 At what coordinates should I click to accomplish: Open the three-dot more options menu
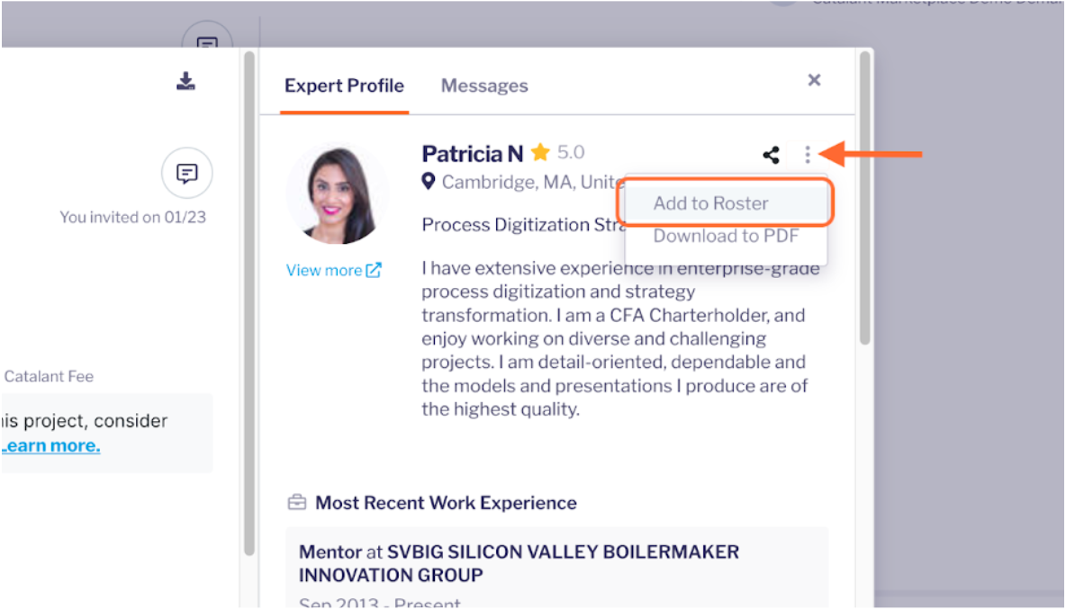807,155
